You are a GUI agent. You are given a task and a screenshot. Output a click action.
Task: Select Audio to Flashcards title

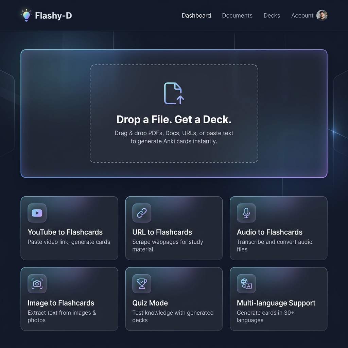pos(269,232)
